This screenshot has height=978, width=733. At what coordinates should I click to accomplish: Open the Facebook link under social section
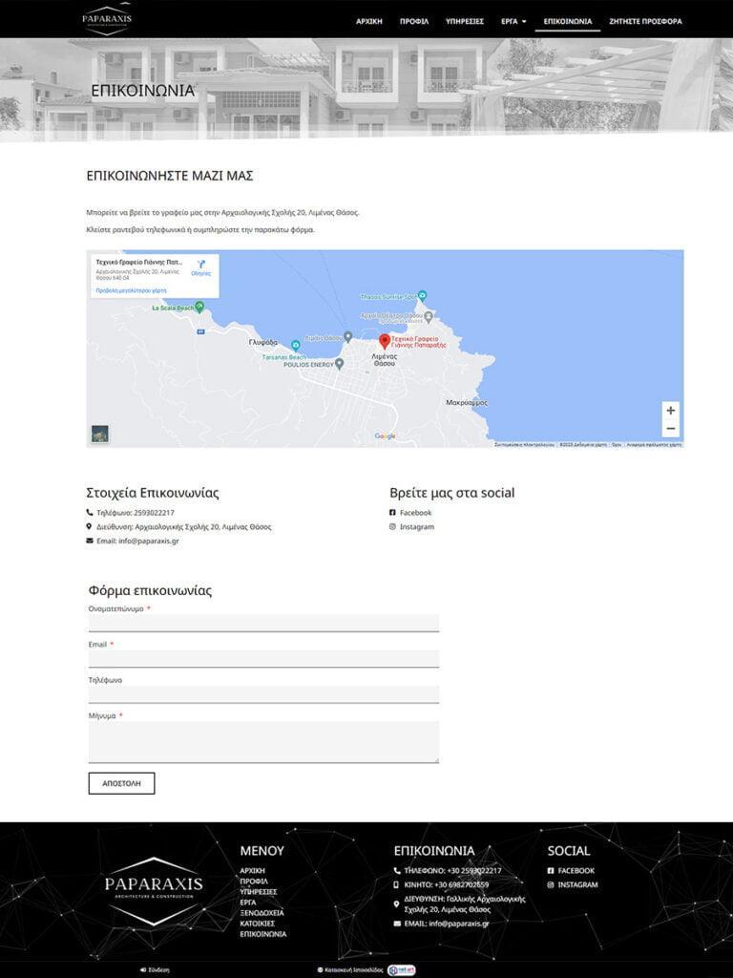(415, 513)
